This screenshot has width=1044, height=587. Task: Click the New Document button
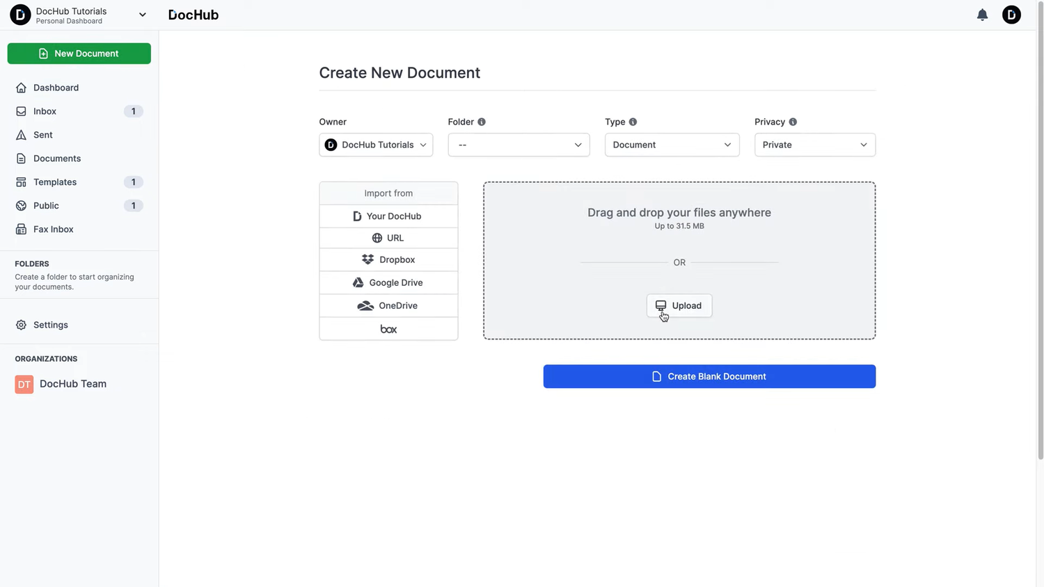click(79, 54)
